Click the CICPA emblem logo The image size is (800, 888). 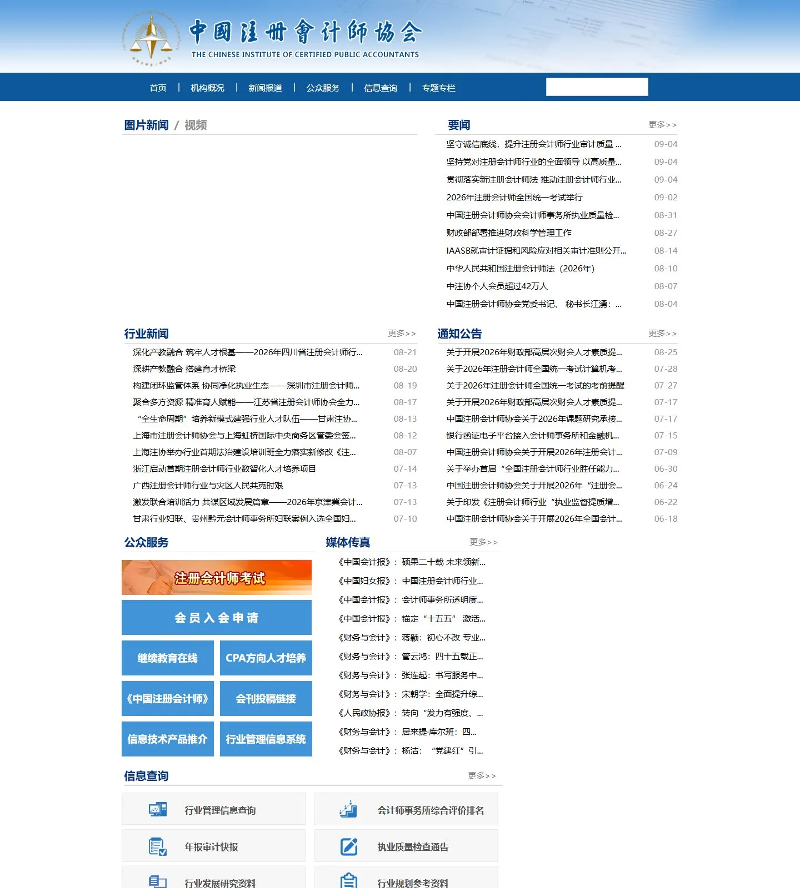[152, 38]
